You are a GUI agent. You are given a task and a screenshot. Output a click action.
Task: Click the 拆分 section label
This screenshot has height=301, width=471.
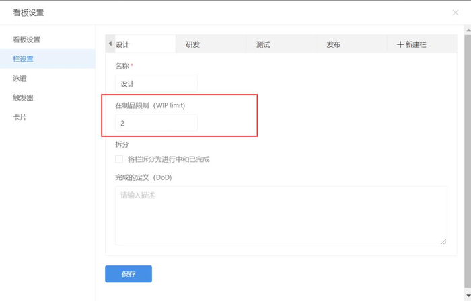pos(122,144)
